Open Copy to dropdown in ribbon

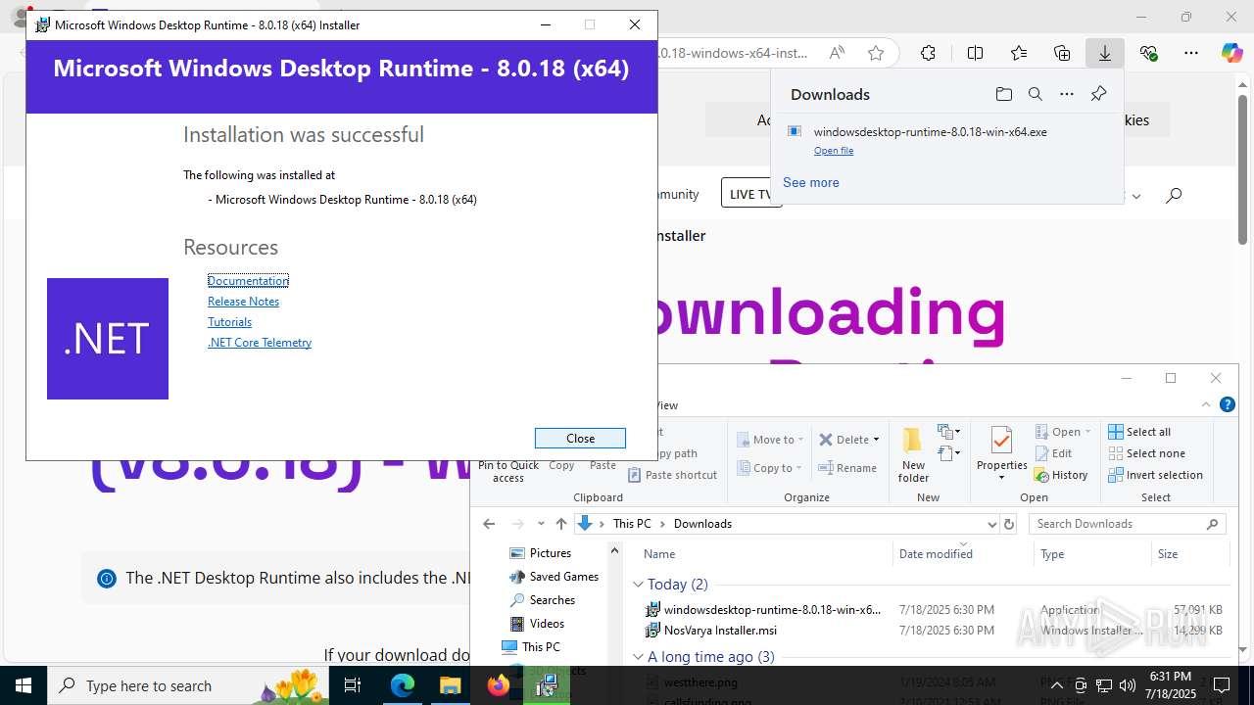(770, 468)
